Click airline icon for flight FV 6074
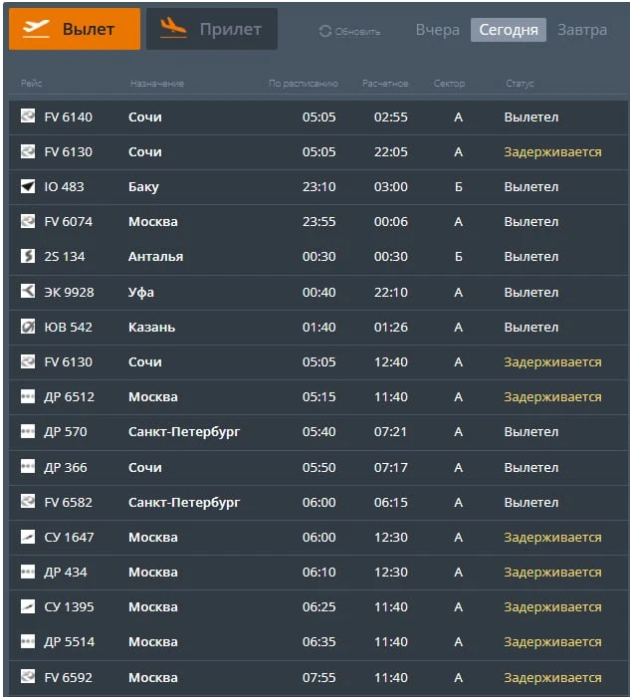 coord(28,220)
